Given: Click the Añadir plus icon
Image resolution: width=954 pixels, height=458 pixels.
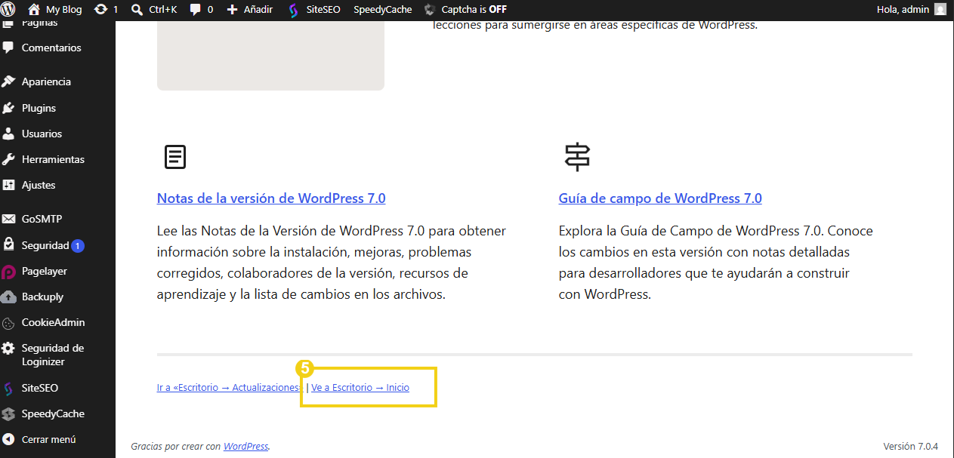Looking at the screenshot, I should click(x=232, y=10).
